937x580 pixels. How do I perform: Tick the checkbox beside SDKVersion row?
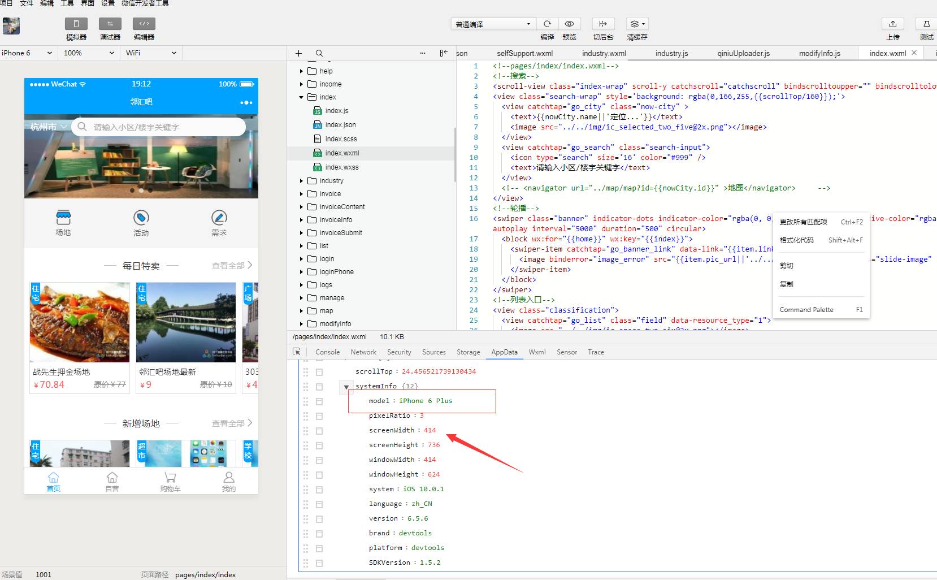tap(319, 563)
